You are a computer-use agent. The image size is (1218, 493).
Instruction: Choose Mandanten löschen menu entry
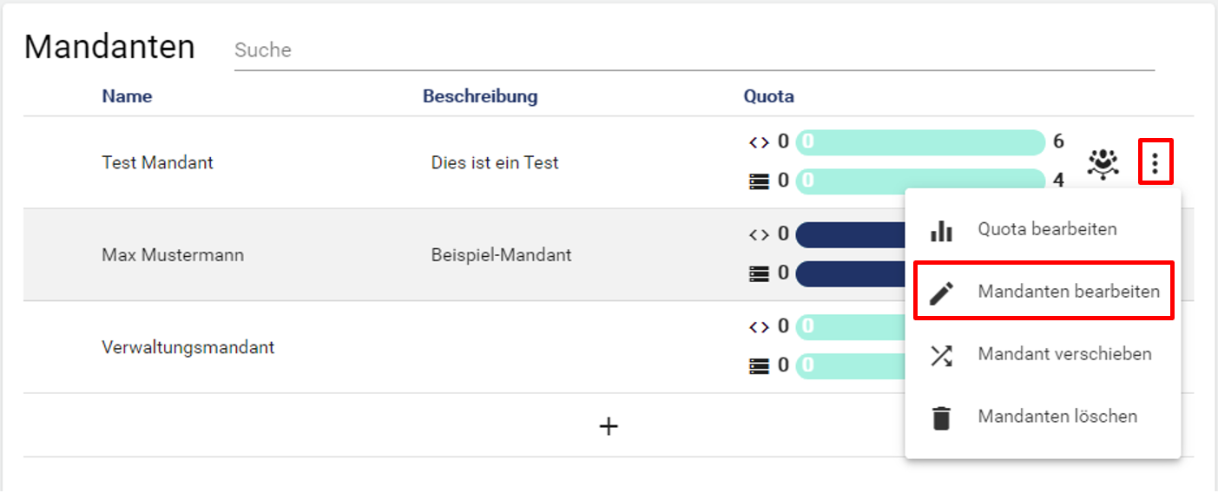click(x=1057, y=417)
